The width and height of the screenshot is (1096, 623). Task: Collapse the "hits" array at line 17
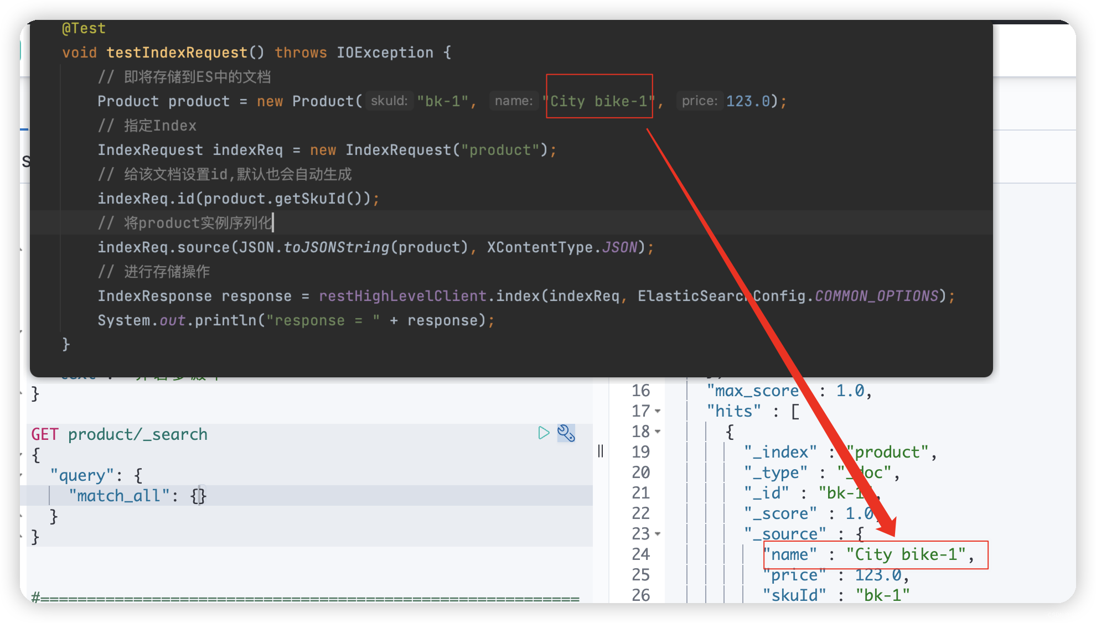tap(658, 411)
